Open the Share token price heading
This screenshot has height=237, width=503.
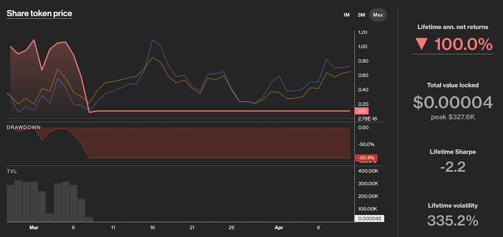point(39,13)
